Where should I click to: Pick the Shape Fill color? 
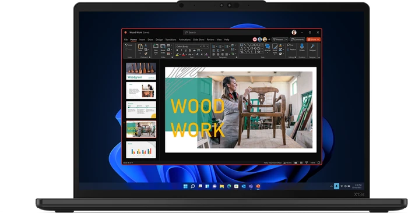point(280,45)
